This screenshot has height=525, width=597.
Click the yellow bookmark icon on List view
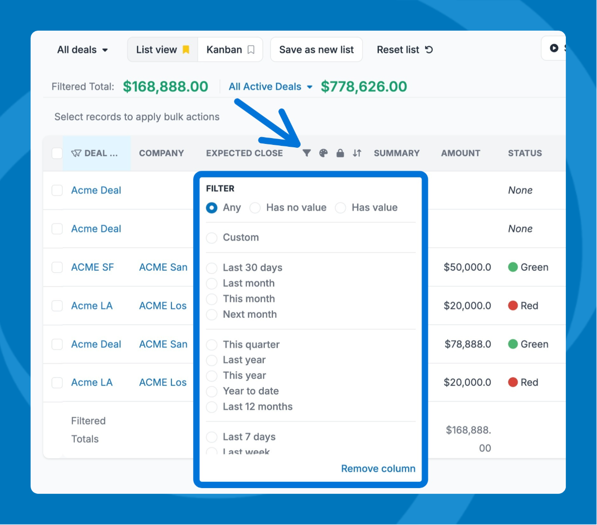pyautogui.click(x=186, y=50)
